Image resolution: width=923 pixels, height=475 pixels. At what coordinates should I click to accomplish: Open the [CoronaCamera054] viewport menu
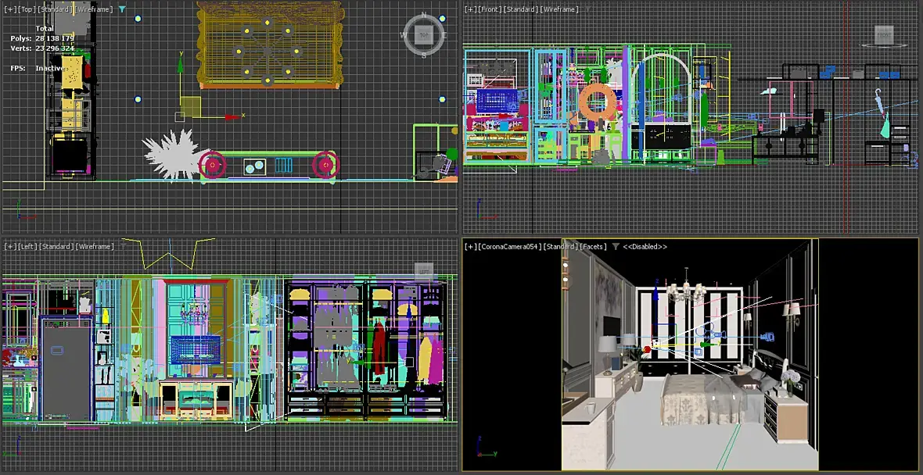510,246
